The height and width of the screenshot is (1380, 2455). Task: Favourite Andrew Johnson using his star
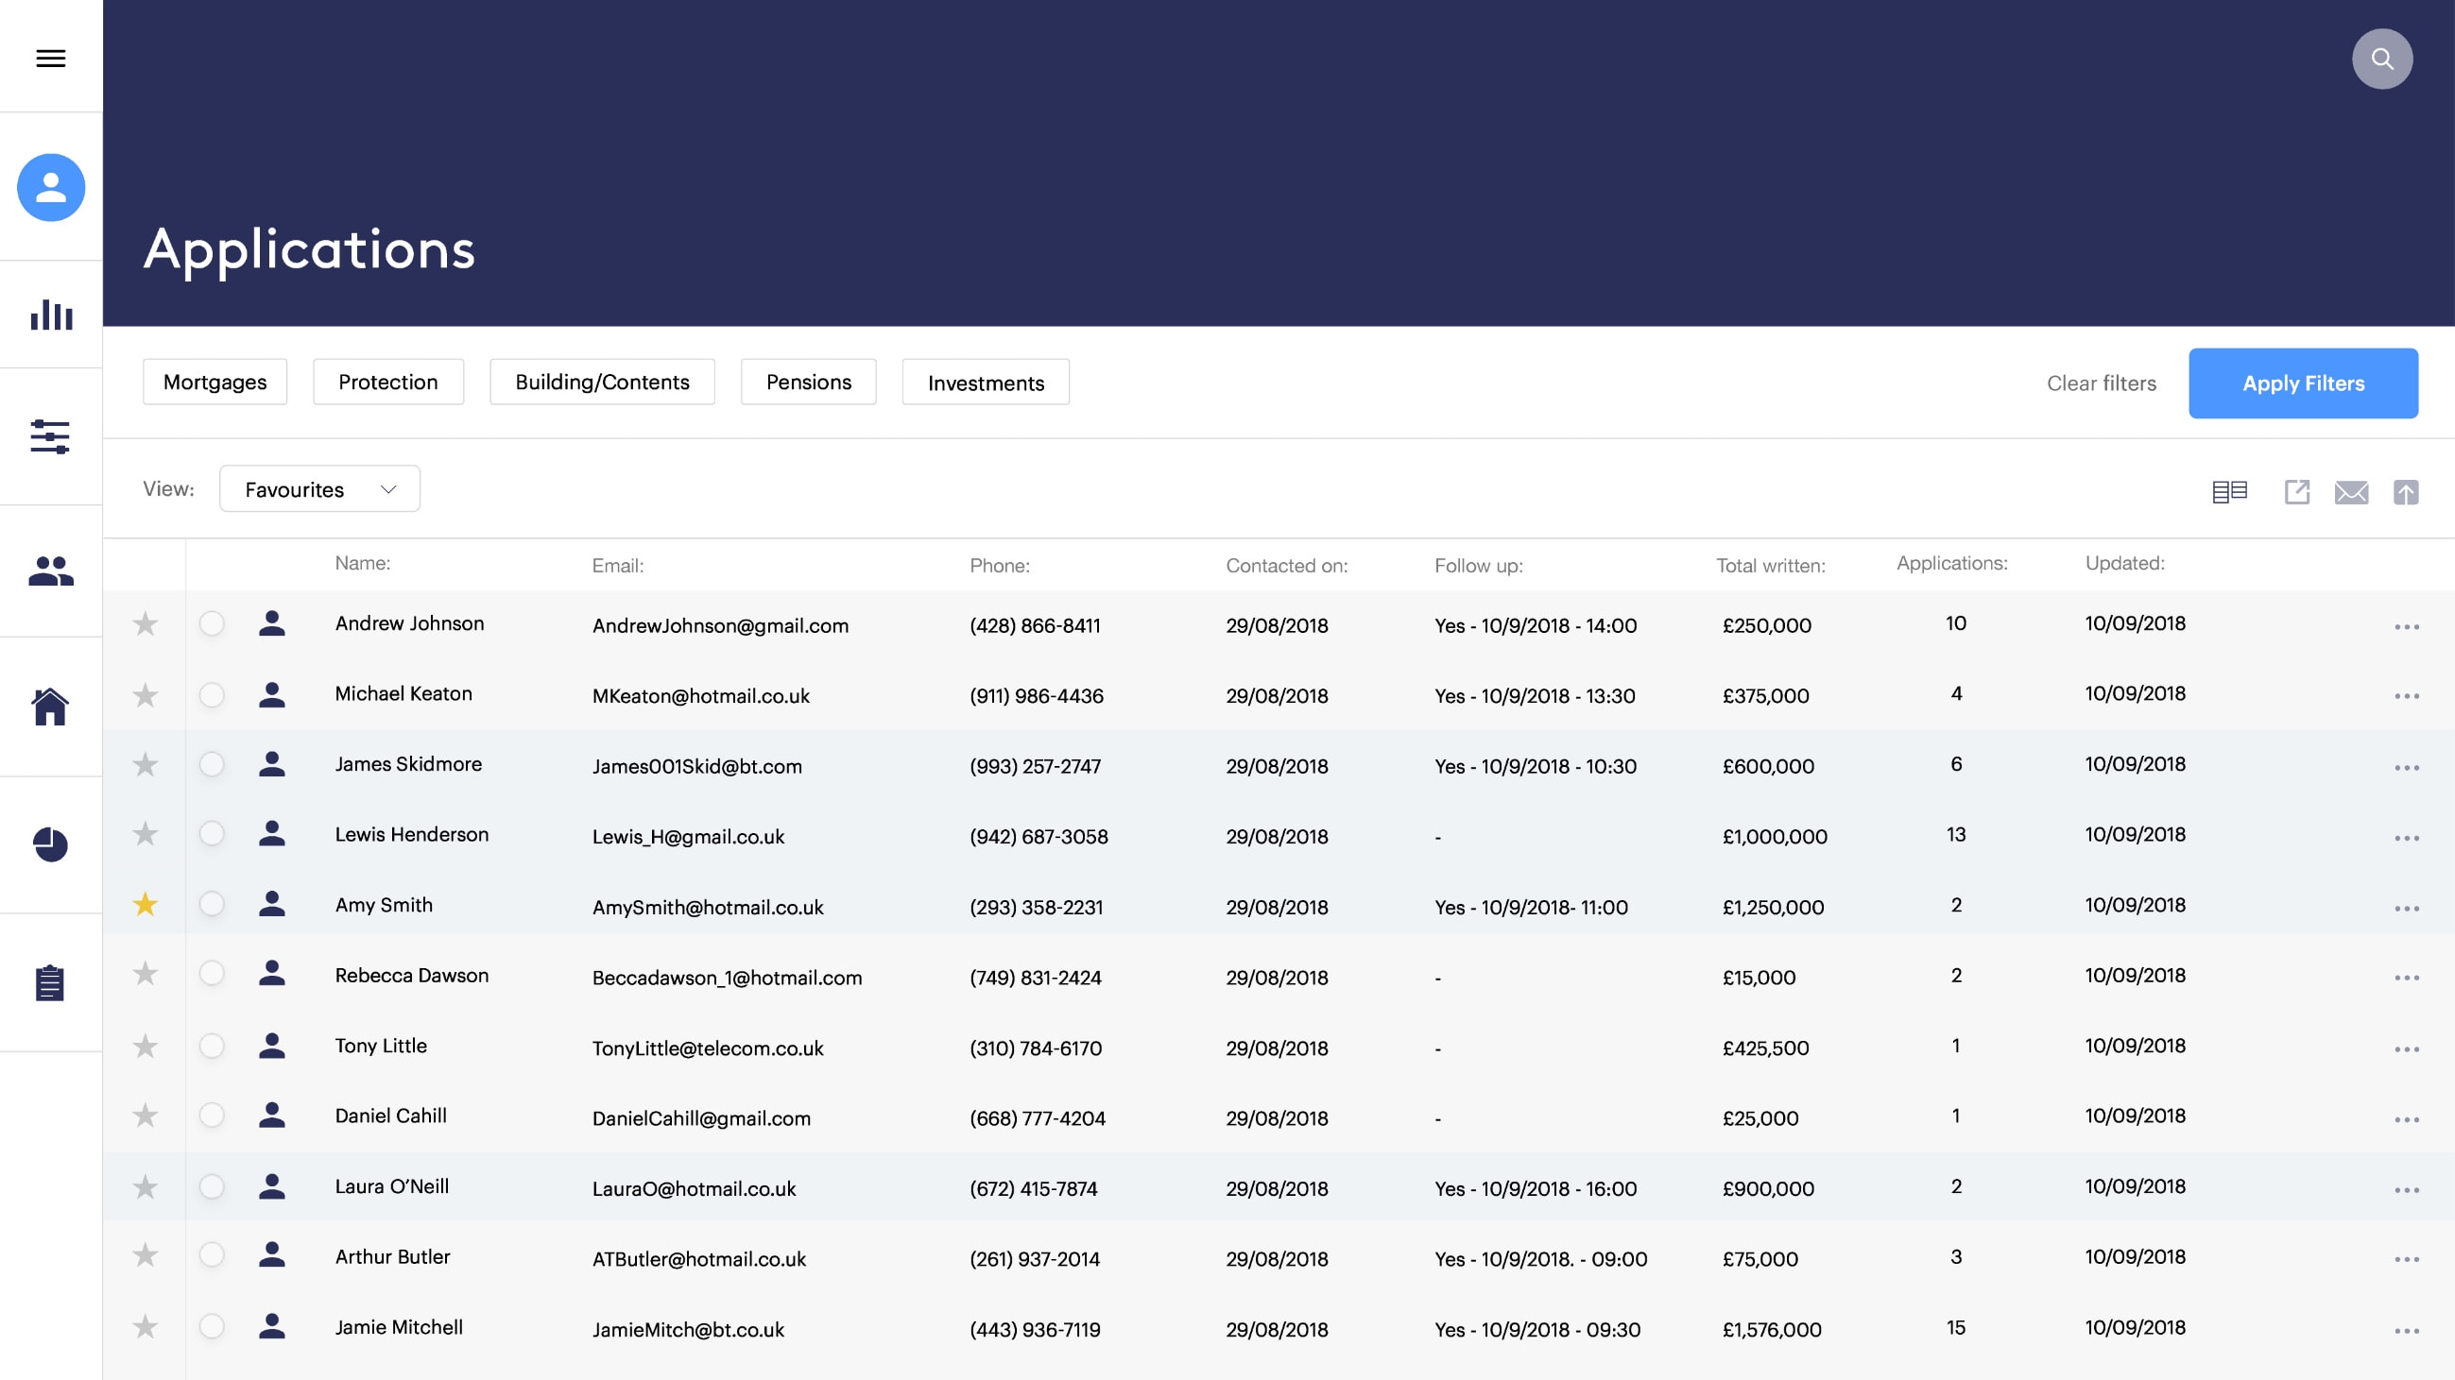point(145,624)
